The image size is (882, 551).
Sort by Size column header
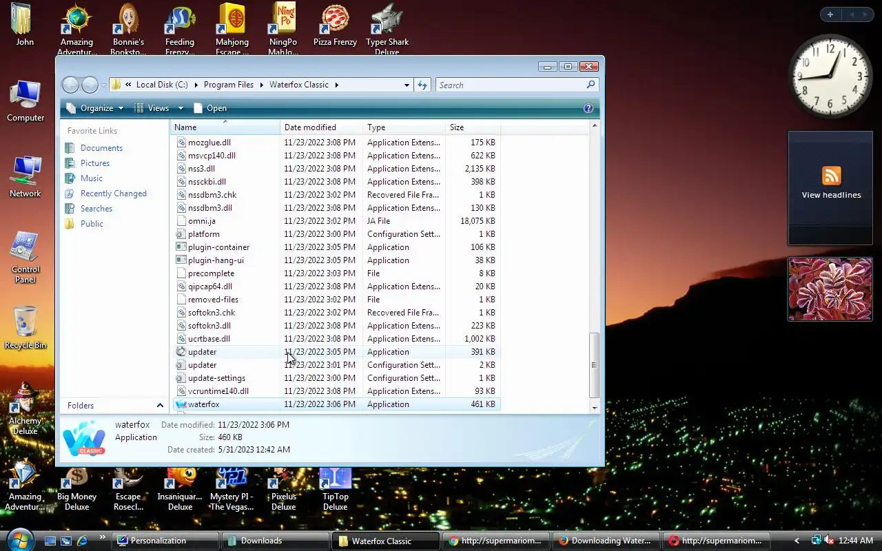pyautogui.click(x=473, y=127)
